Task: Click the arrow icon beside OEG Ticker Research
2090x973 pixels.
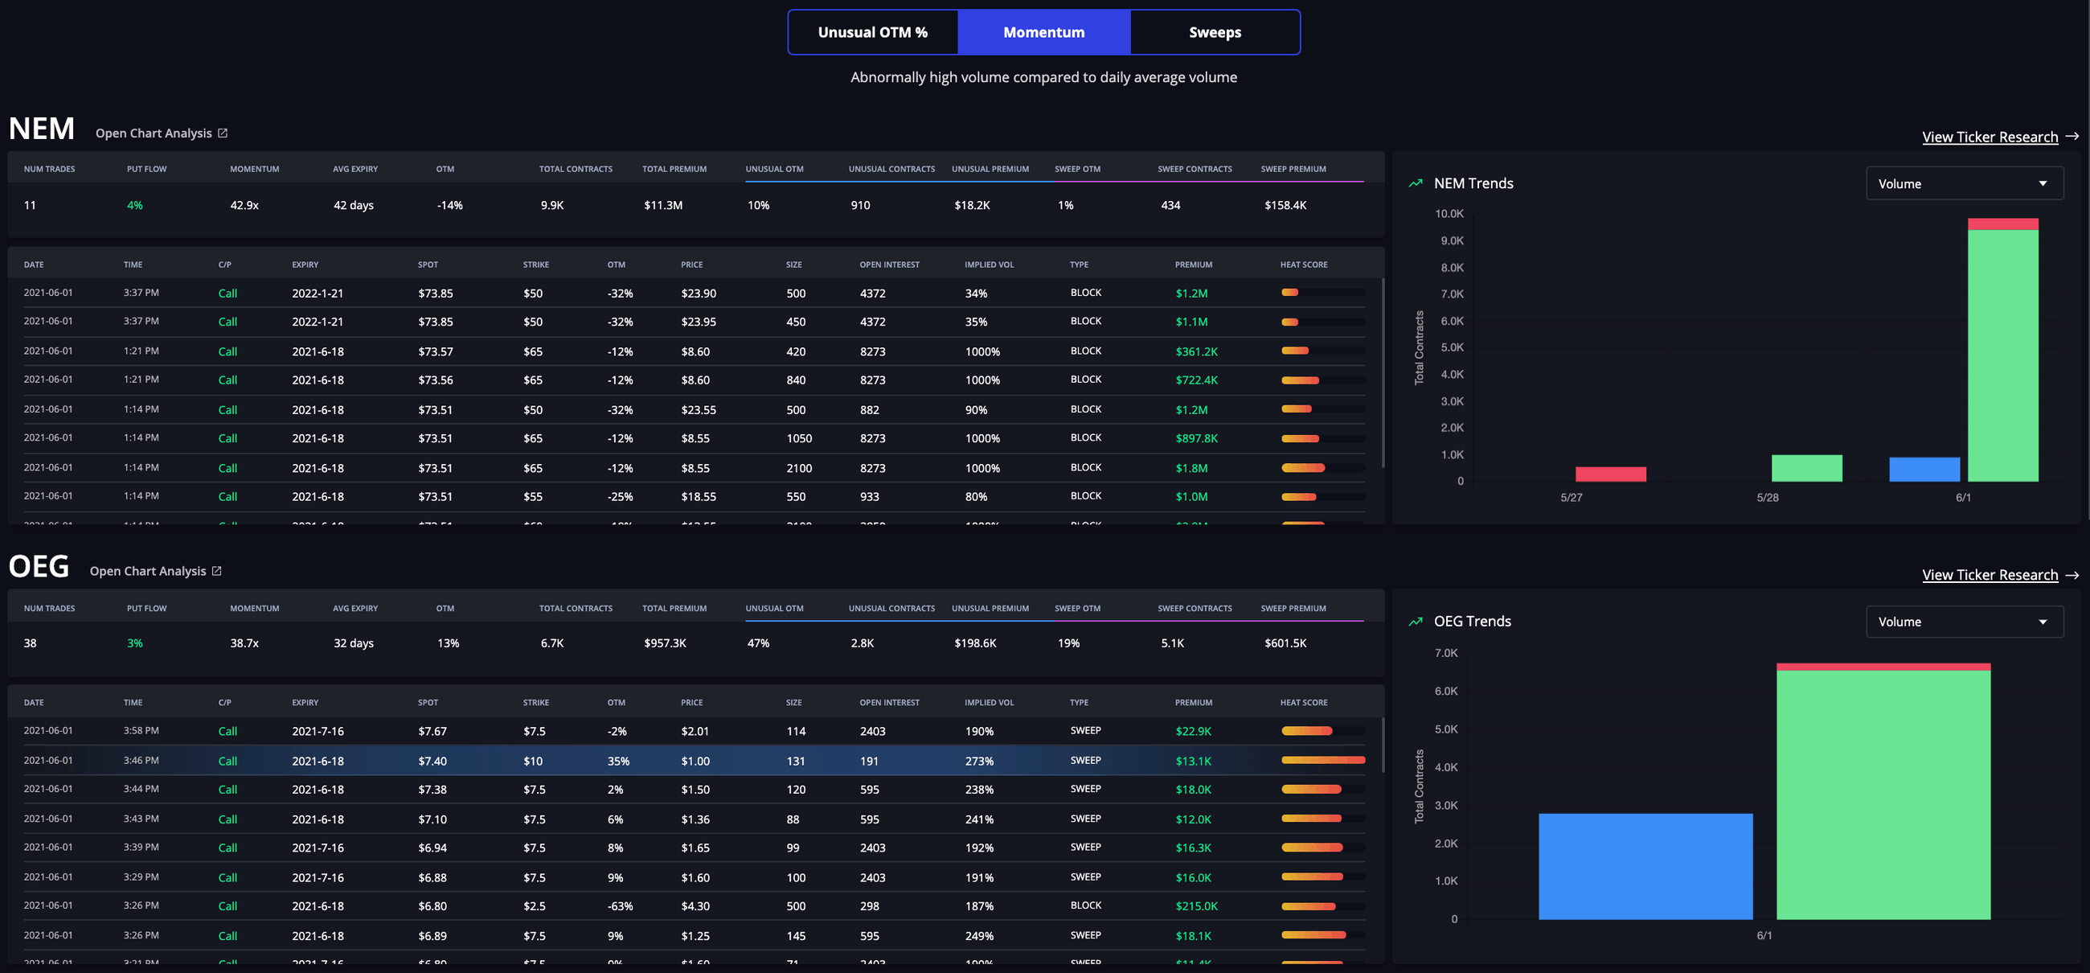Action: 2072,576
